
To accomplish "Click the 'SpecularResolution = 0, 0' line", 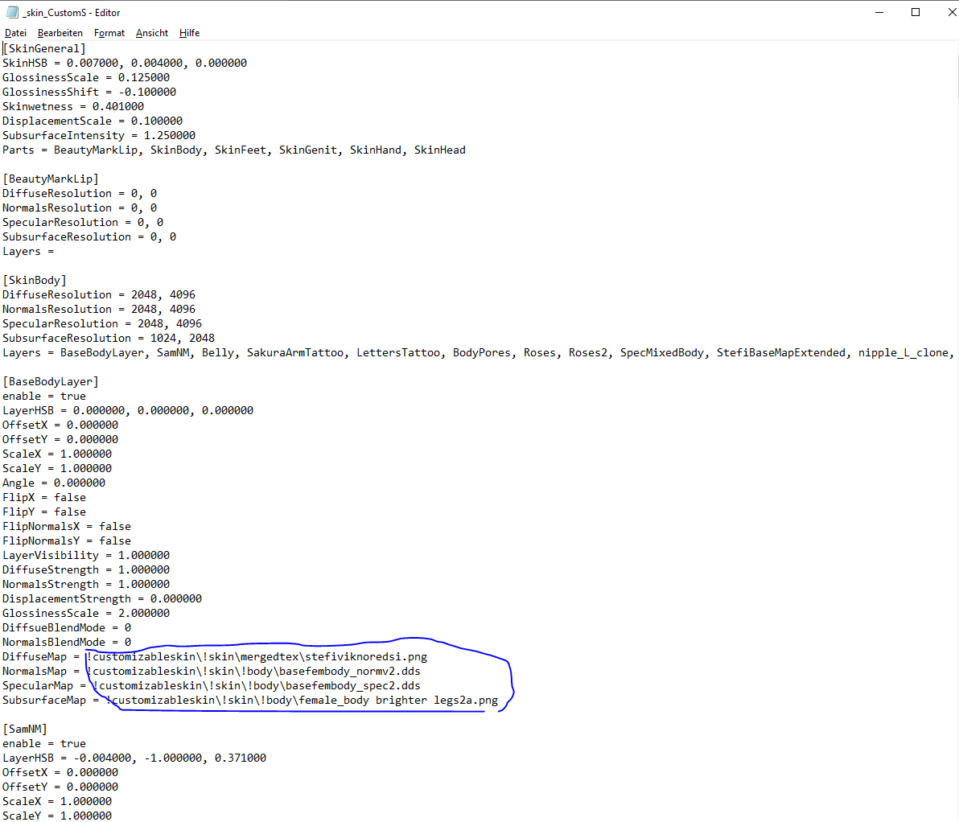I will point(83,223).
